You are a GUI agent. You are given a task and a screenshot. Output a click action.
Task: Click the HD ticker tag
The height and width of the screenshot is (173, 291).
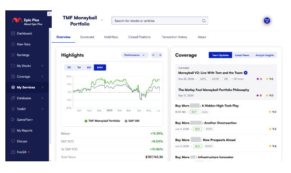(226, 79)
